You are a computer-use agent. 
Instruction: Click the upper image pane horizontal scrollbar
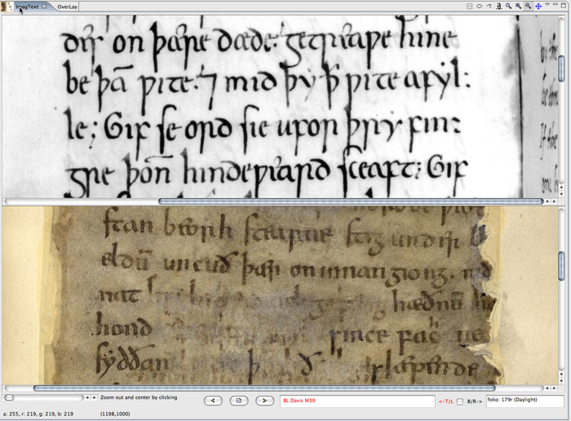pos(274,202)
